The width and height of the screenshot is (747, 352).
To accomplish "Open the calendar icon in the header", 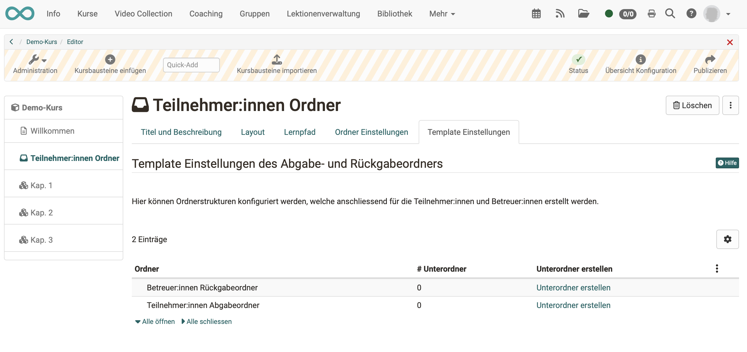I will tap(536, 14).
